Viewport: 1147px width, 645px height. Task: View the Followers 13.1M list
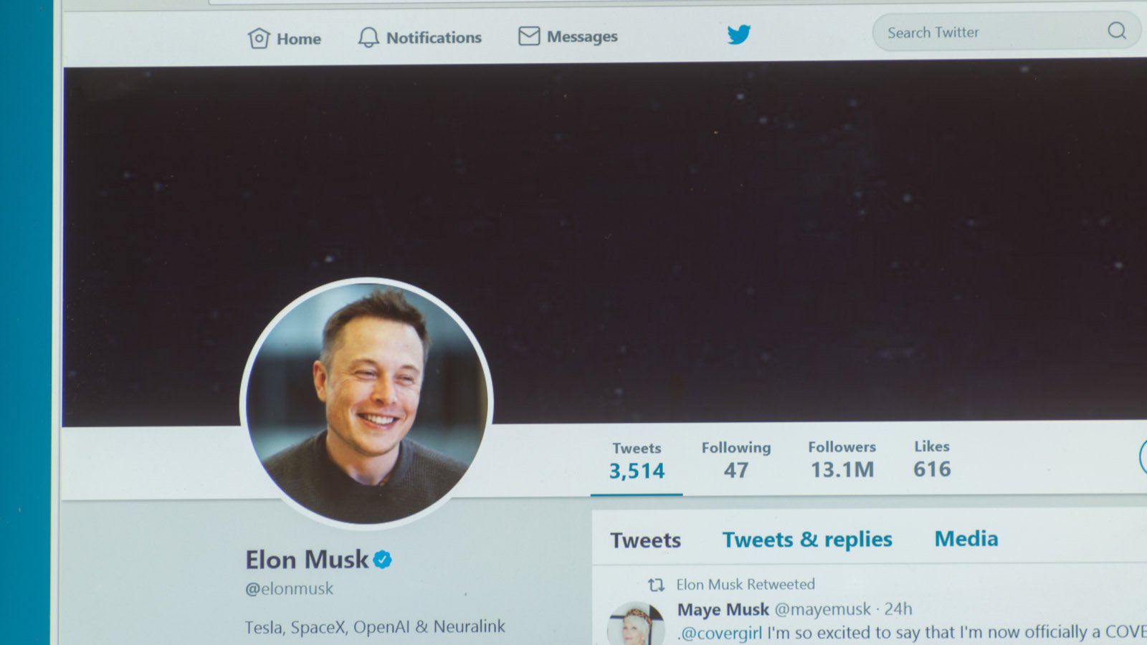[x=842, y=459]
